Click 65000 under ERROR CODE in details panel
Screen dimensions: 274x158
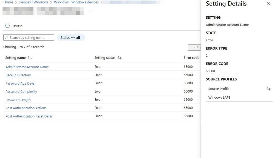(210, 71)
